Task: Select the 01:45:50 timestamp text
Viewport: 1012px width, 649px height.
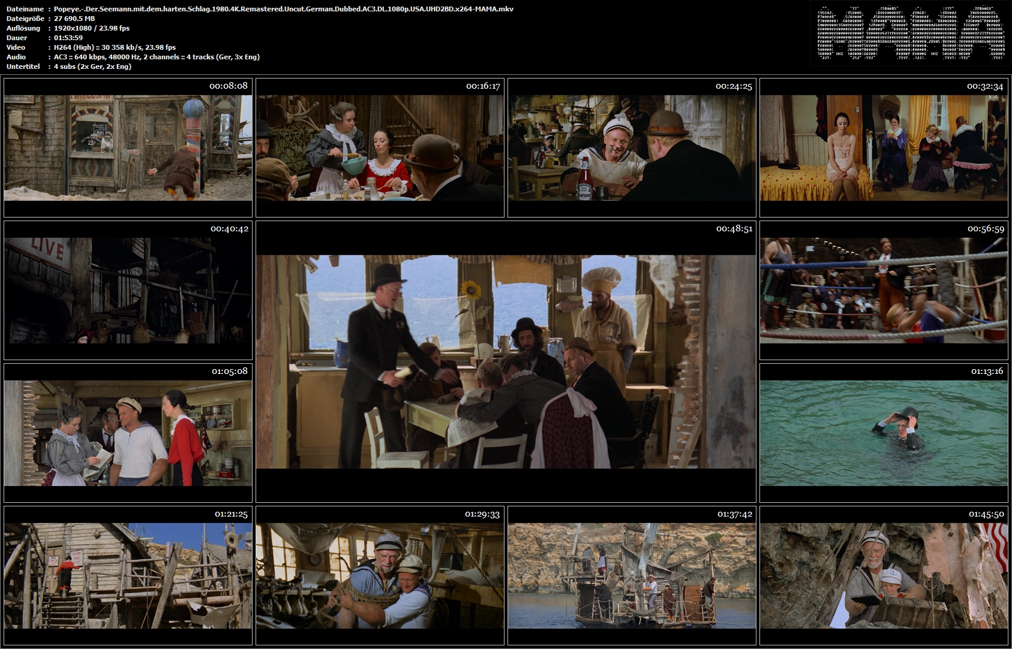Action: [x=986, y=514]
